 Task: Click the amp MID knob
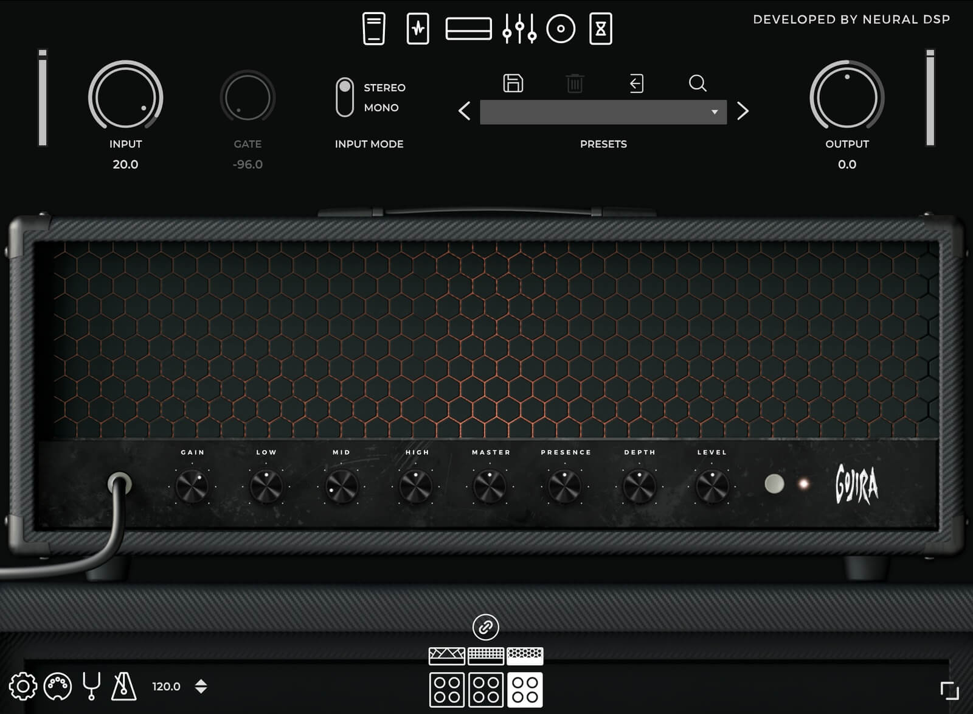click(x=341, y=487)
